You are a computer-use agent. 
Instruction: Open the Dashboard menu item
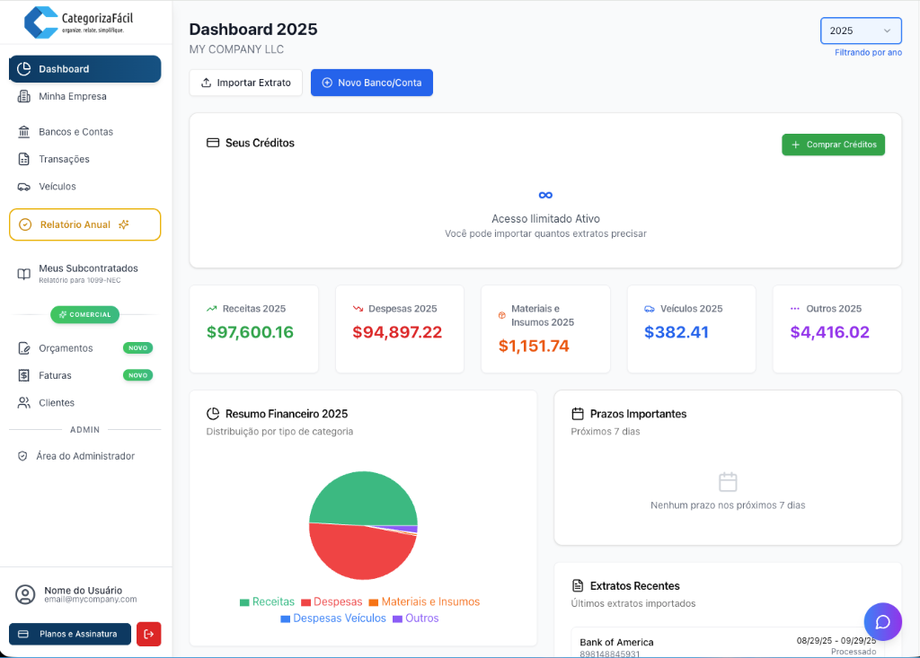[85, 69]
